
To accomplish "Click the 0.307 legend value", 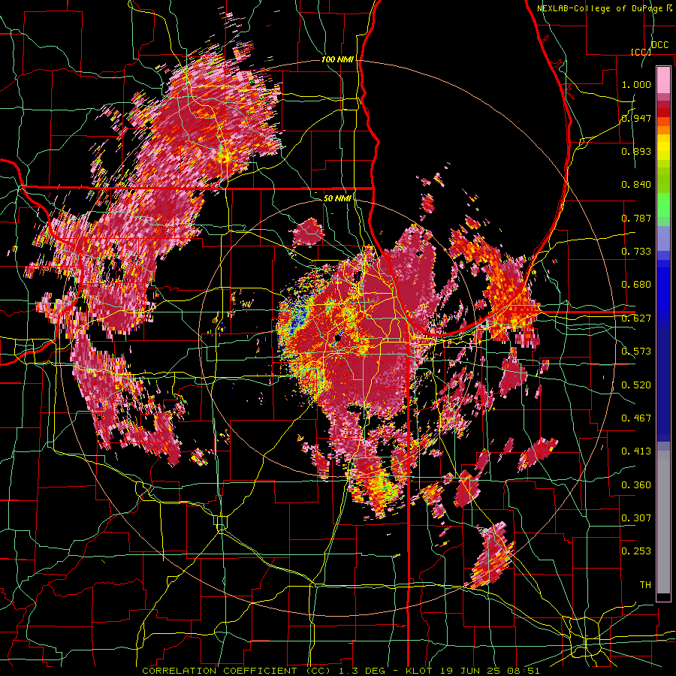I will coord(636,518).
